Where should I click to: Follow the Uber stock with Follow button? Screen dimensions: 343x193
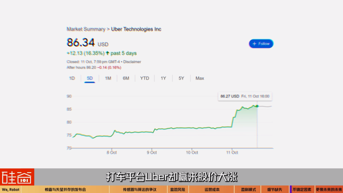tap(261, 44)
